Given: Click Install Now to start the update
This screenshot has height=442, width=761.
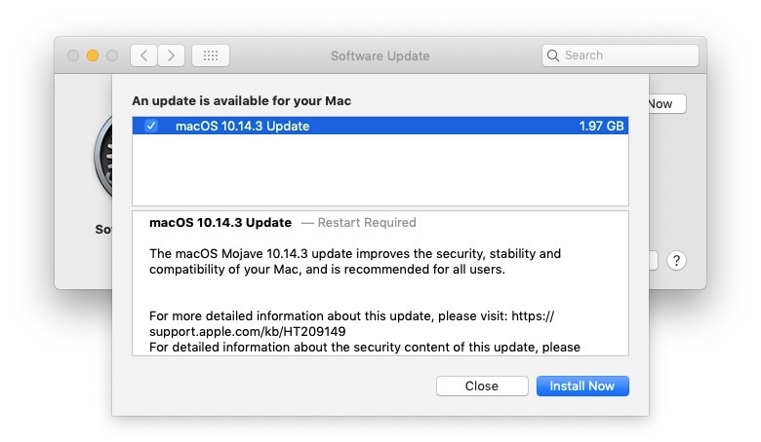Looking at the screenshot, I should 582,386.
